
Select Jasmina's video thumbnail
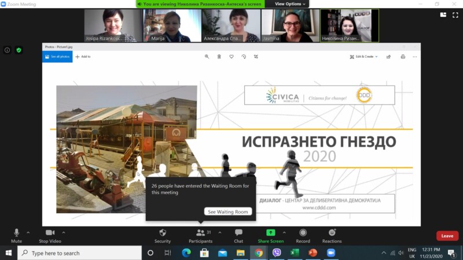click(290, 25)
